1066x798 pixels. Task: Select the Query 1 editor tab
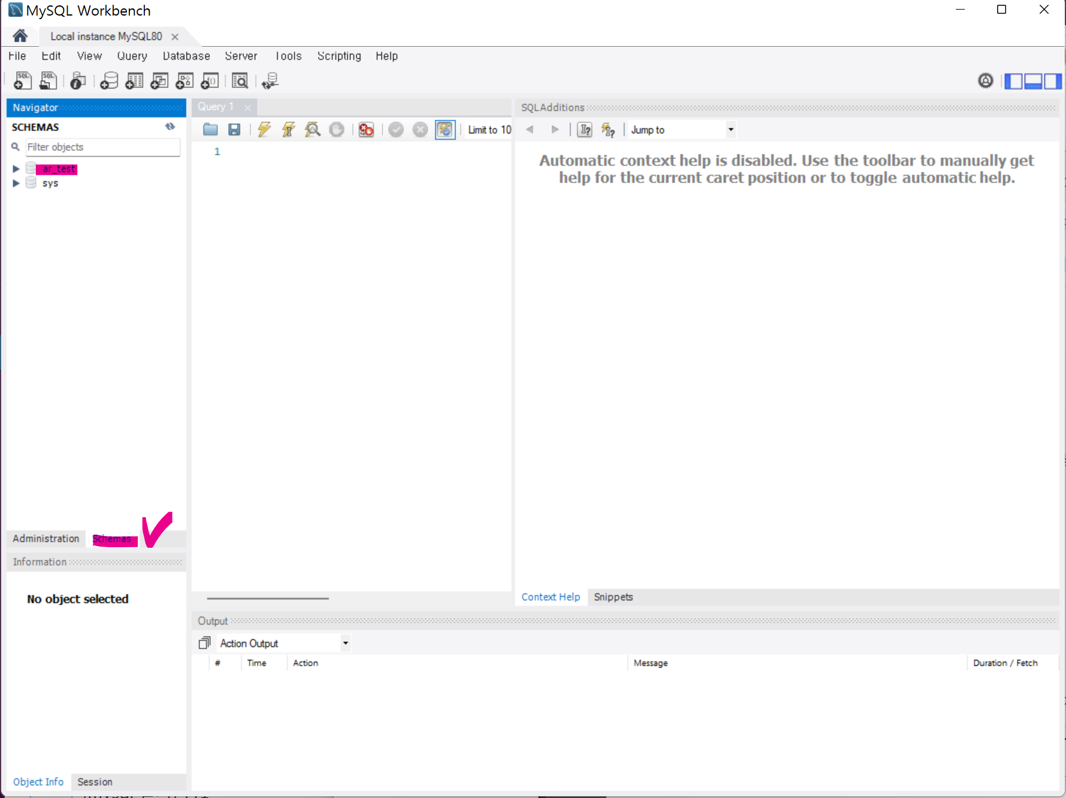(x=216, y=107)
